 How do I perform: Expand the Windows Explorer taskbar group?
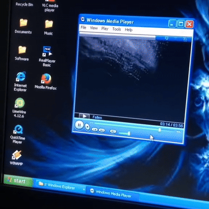[60, 186]
